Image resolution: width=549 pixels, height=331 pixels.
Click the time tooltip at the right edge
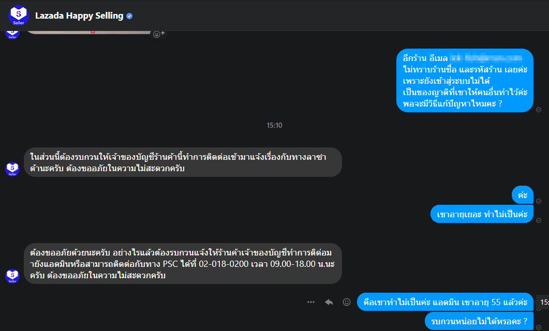[543, 302]
